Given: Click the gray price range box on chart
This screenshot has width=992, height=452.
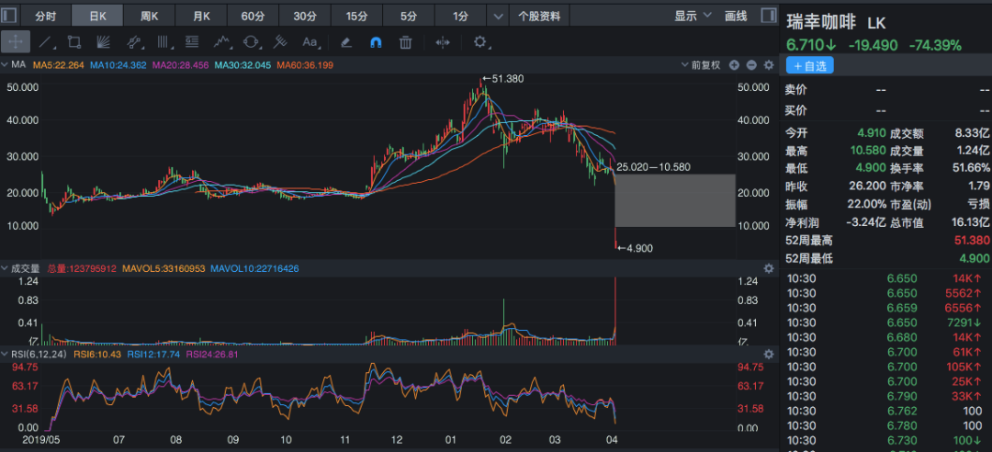Looking at the screenshot, I should coord(675,200).
